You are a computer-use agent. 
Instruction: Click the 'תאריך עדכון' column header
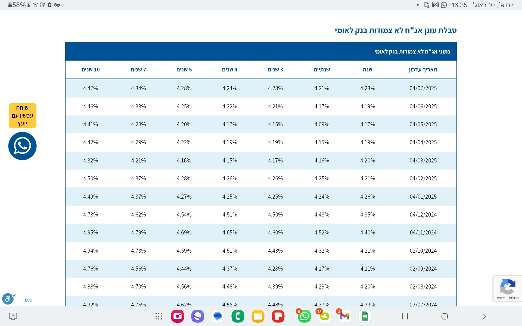pyautogui.click(x=423, y=70)
